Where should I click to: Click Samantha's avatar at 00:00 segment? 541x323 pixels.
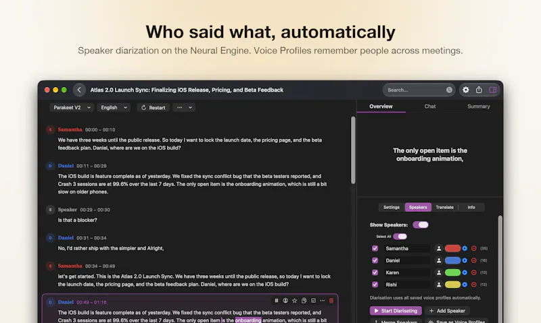coord(50,129)
